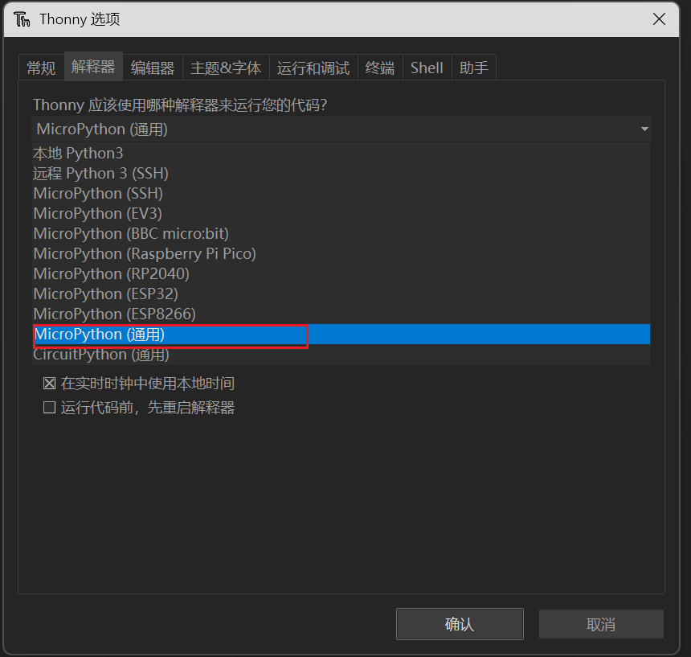Switch to the Shell tab
The width and height of the screenshot is (691, 657).
[x=427, y=68]
